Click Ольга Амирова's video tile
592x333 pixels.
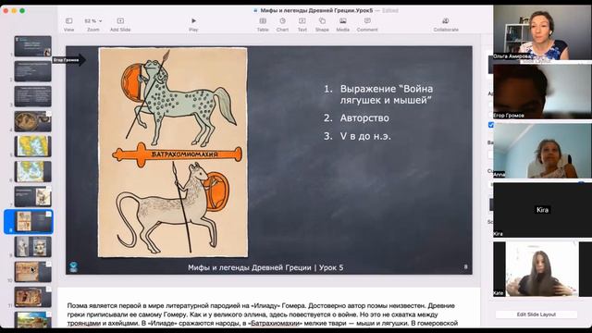pyautogui.click(x=542, y=32)
